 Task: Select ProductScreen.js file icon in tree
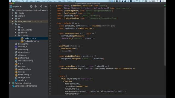[22, 41]
